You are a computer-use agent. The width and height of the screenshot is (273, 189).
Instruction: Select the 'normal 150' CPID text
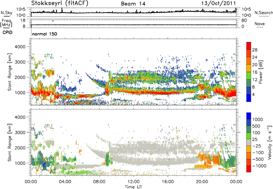[x=45, y=34]
